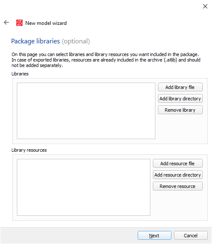212x244 pixels.
Task: Click the Libraries section label
Action: tap(20, 74)
